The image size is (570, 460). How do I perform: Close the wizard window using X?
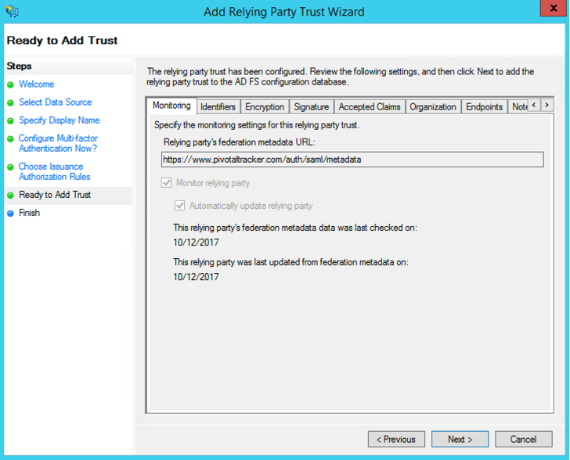pos(550,11)
